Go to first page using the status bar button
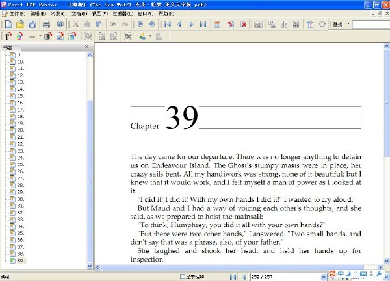Screen dimensions: 390x281 coord(233,276)
